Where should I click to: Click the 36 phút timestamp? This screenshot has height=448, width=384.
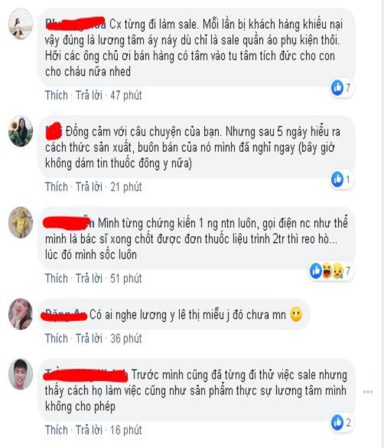[126, 339]
